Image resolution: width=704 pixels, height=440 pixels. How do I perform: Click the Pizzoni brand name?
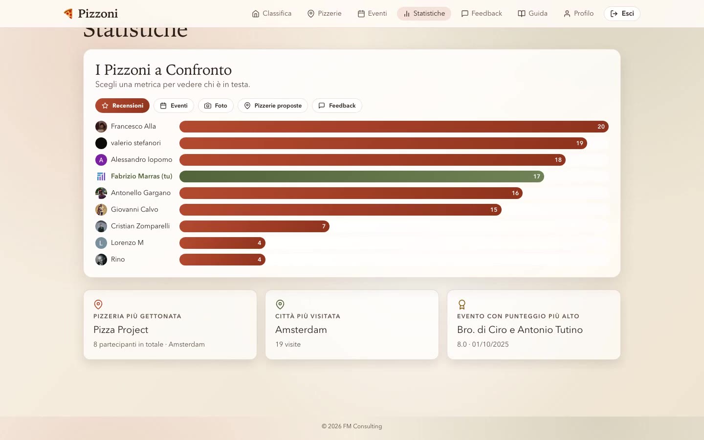tap(98, 14)
